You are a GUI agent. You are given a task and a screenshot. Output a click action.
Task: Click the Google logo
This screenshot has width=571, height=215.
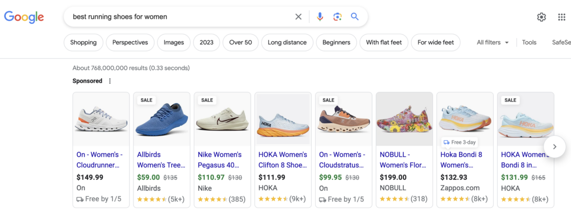[24, 17]
